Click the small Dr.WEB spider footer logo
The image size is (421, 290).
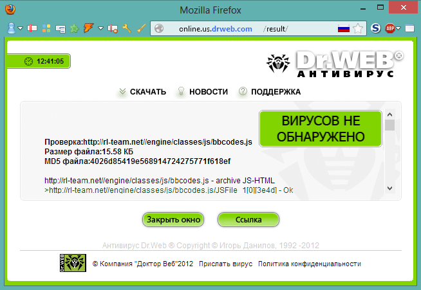[x=73, y=263]
